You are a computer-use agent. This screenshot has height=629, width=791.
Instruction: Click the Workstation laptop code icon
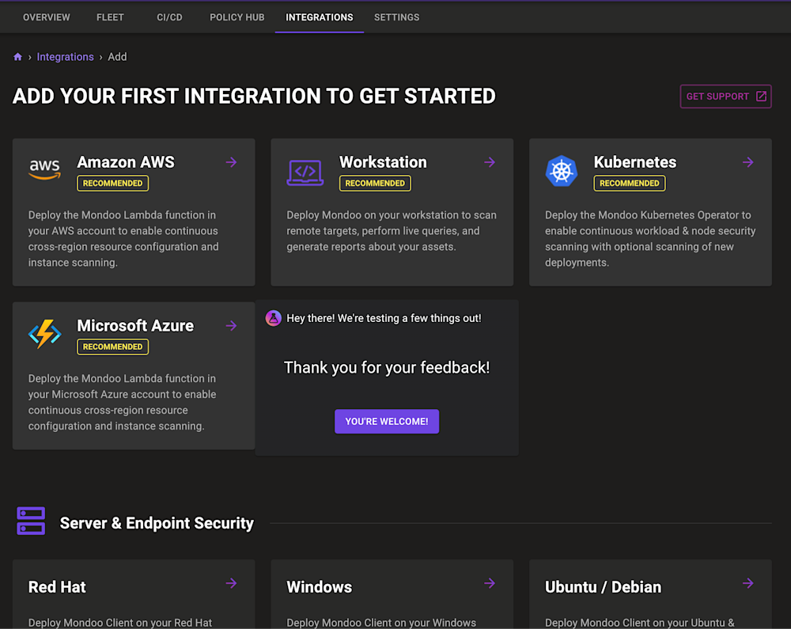coord(305,172)
